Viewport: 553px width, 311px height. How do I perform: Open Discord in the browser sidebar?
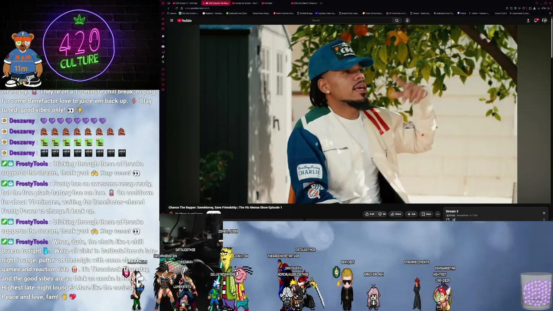(x=163, y=46)
